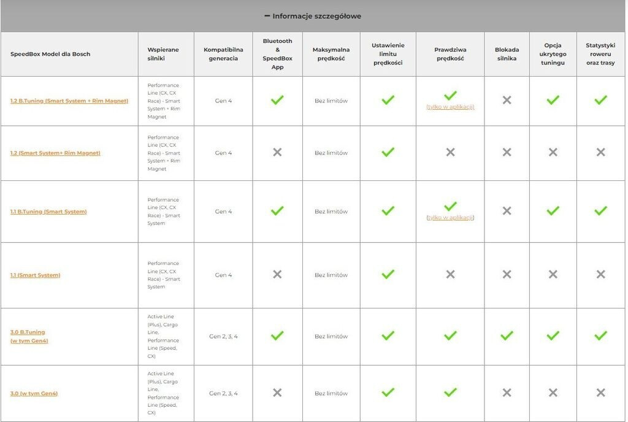Screen dimensions: 628x422
Task: Open 1.1 B.Tuning (Smart System) link
Action: click(x=48, y=212)
